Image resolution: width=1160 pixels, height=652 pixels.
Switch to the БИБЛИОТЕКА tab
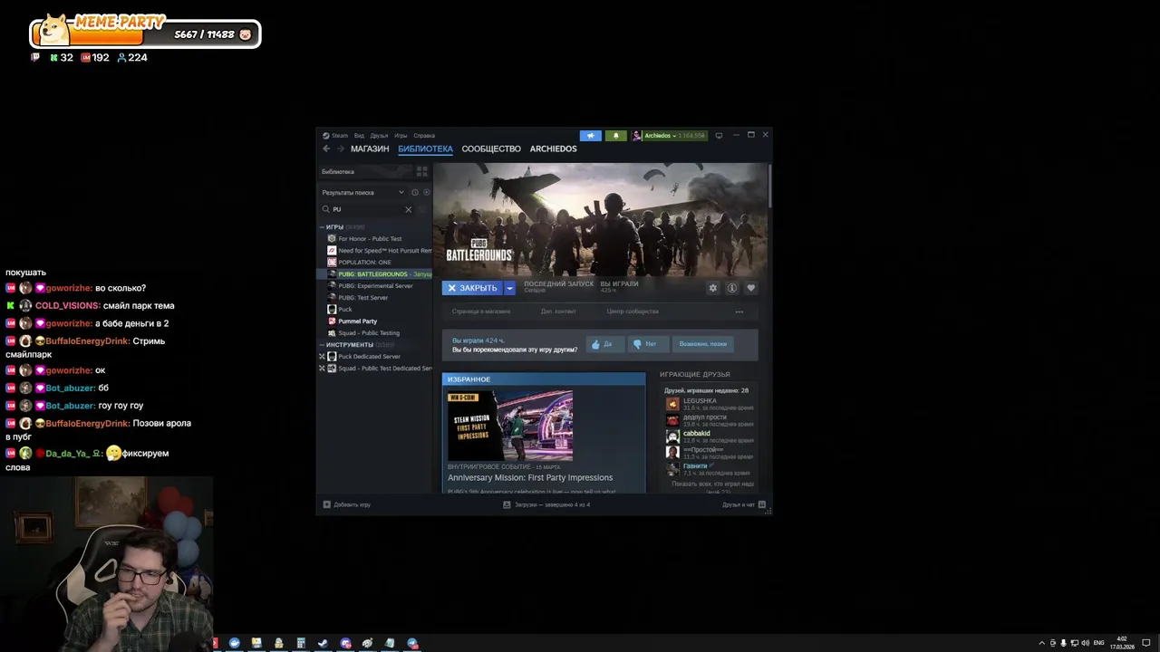(425, 149)
